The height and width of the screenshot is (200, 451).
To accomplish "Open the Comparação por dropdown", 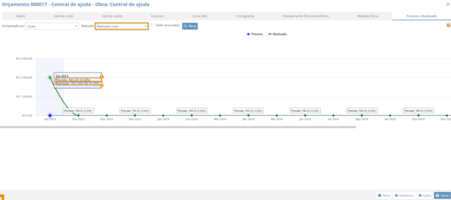I will [x=52, y=26].
